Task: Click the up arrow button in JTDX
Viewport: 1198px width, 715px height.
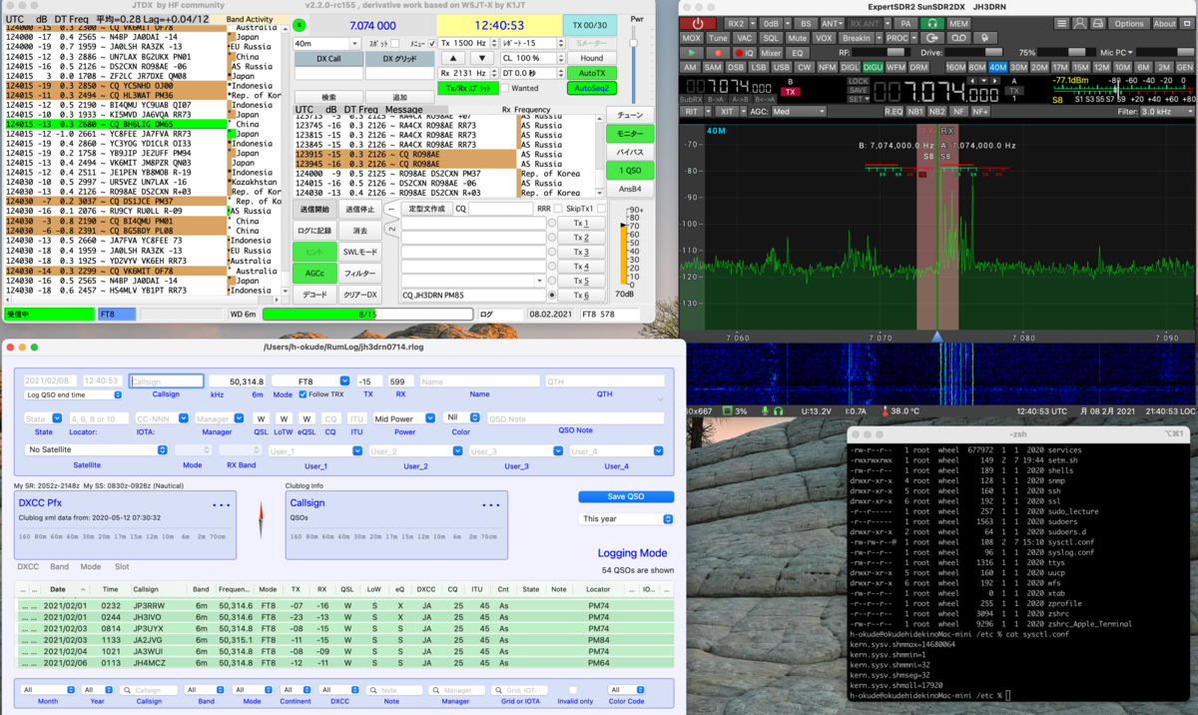Action: click(454, 58)
